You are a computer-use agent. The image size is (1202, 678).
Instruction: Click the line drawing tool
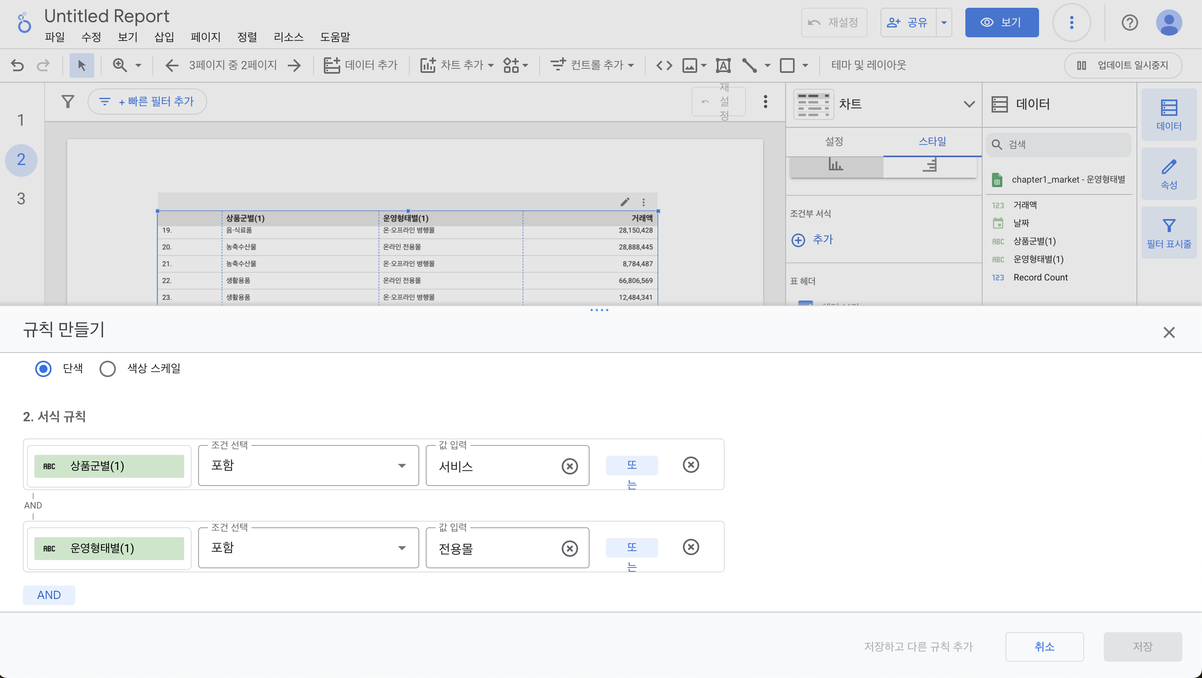click(749, 66)
